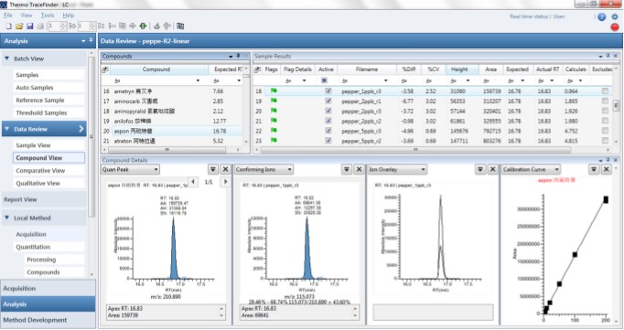Open the Tools menu

tap(48, 16)
